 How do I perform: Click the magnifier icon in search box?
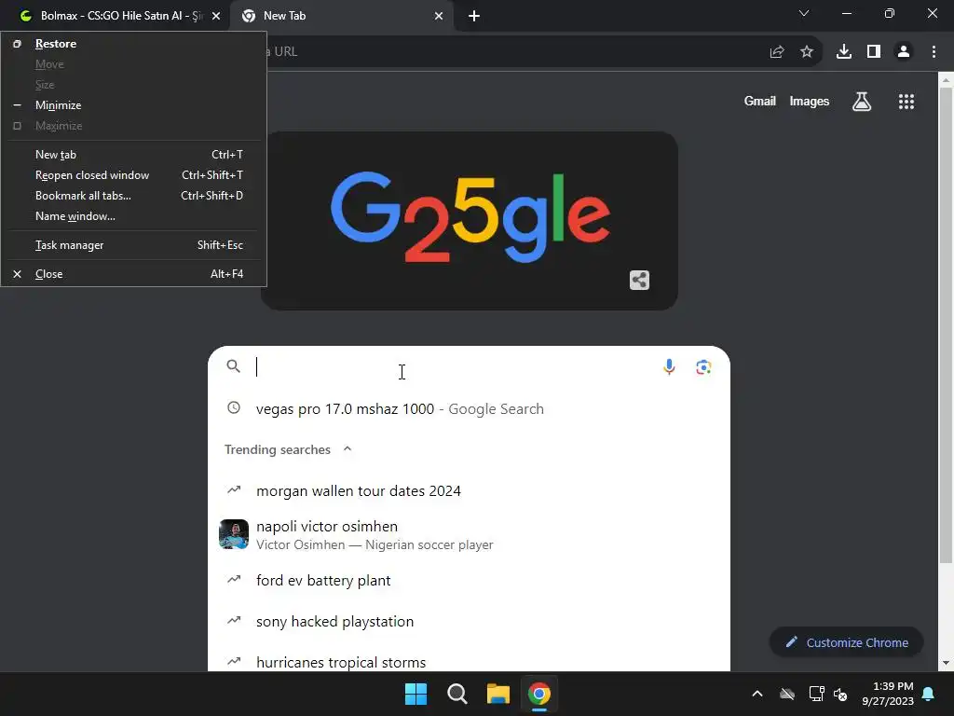point(233,365)
